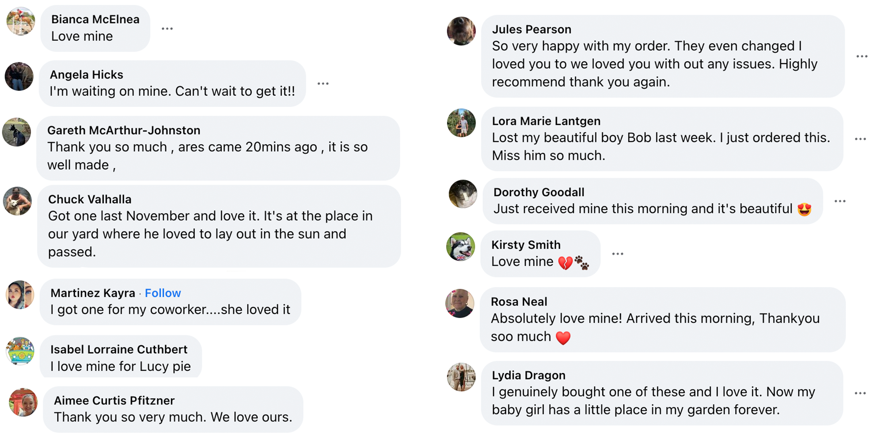Open options menu for Bianca McElnea's comment
The height and width of the screenshot is (438, 877).
167,28
